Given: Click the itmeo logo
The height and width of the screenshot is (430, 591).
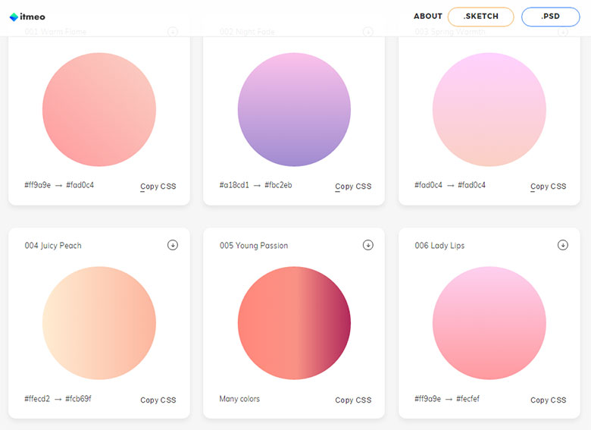Looking at the screenshot, I should click(27, 17).
